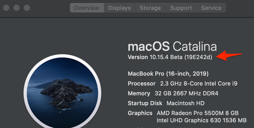The width and height of the screenshot is (254, 128).
Task: Close the About This Mac window
Action: 6,8
